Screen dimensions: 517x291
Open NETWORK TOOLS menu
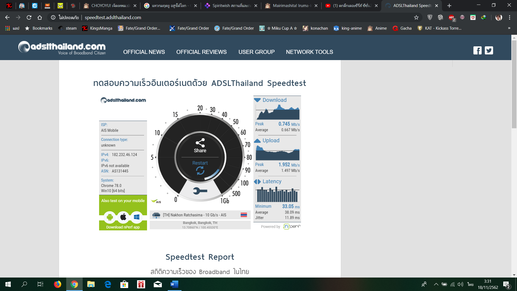310,52
